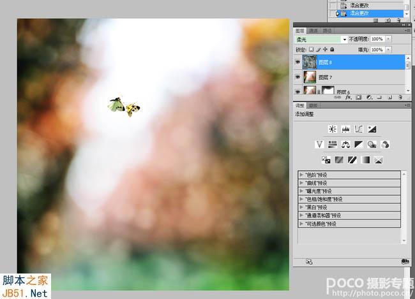Click layers list scroll-down arrow
Screen dimensions: 415x299
pyautogui.click(x=408, y=91)
